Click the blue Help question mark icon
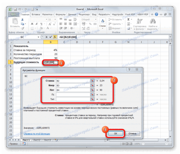The width and height of the screenshot is (180, 154). click(156, 14)
